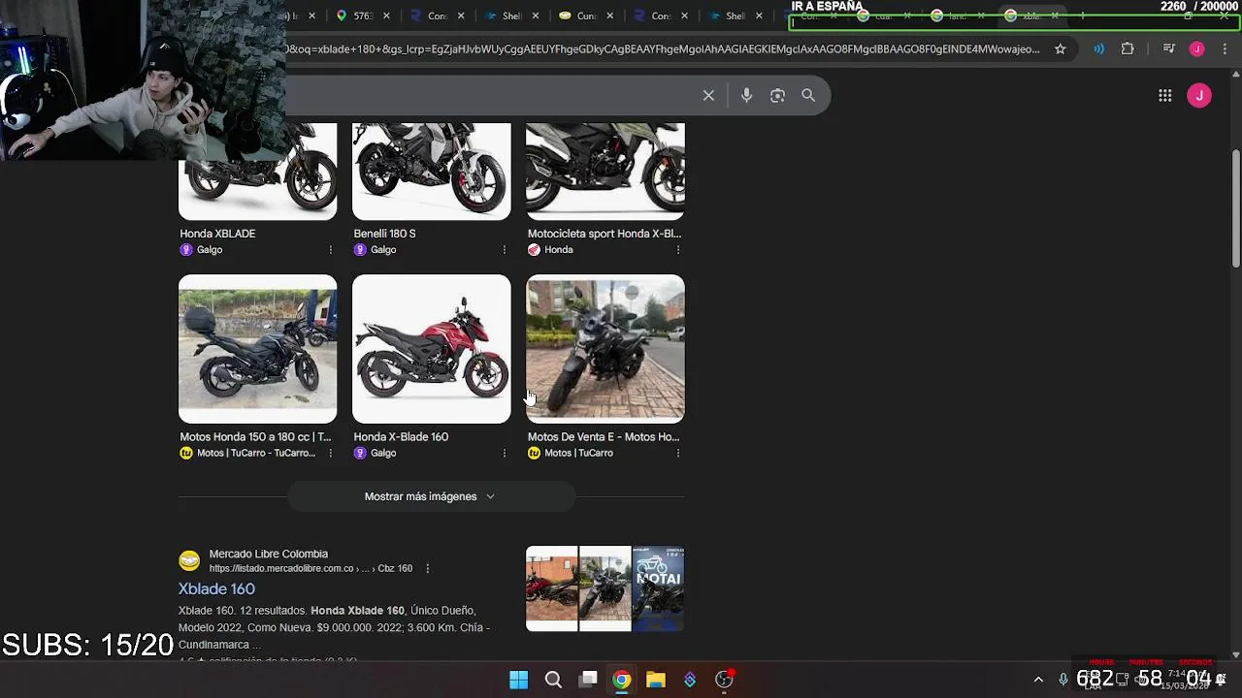Open the Benelli 180 S title link
Viewport: 1242px width, 698px height.
coord(384,234)
